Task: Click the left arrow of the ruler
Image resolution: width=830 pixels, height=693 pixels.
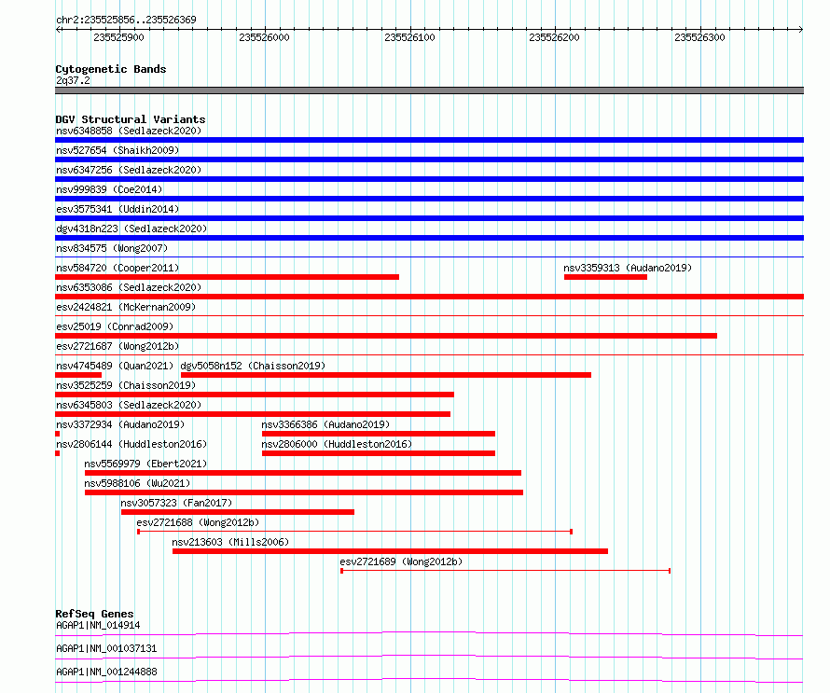Action: [58, 29]
